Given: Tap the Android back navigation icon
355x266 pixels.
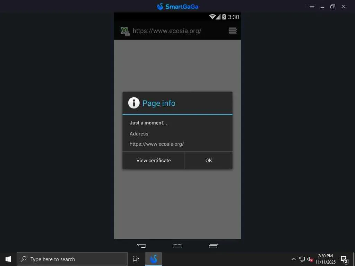Looking at the screenshot, I should pyautogui.click(x=141, y=246).
